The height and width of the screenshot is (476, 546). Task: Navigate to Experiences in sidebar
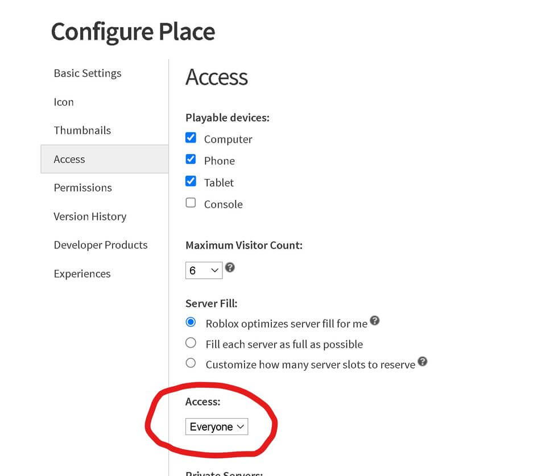coord(82,274)
